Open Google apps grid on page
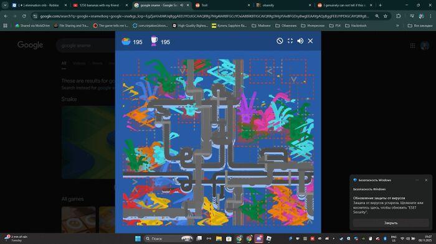 click(x=412, y=45)
